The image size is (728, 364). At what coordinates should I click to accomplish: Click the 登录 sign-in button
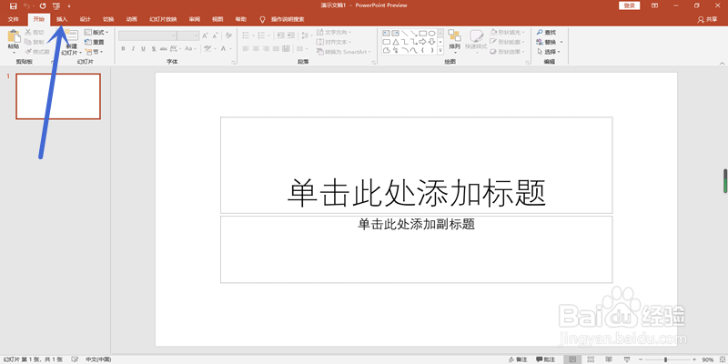[x=629, y=5]
